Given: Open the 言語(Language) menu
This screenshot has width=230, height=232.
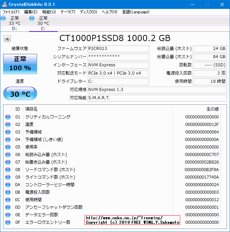Looking at the screenshot, I should point(136,12).
